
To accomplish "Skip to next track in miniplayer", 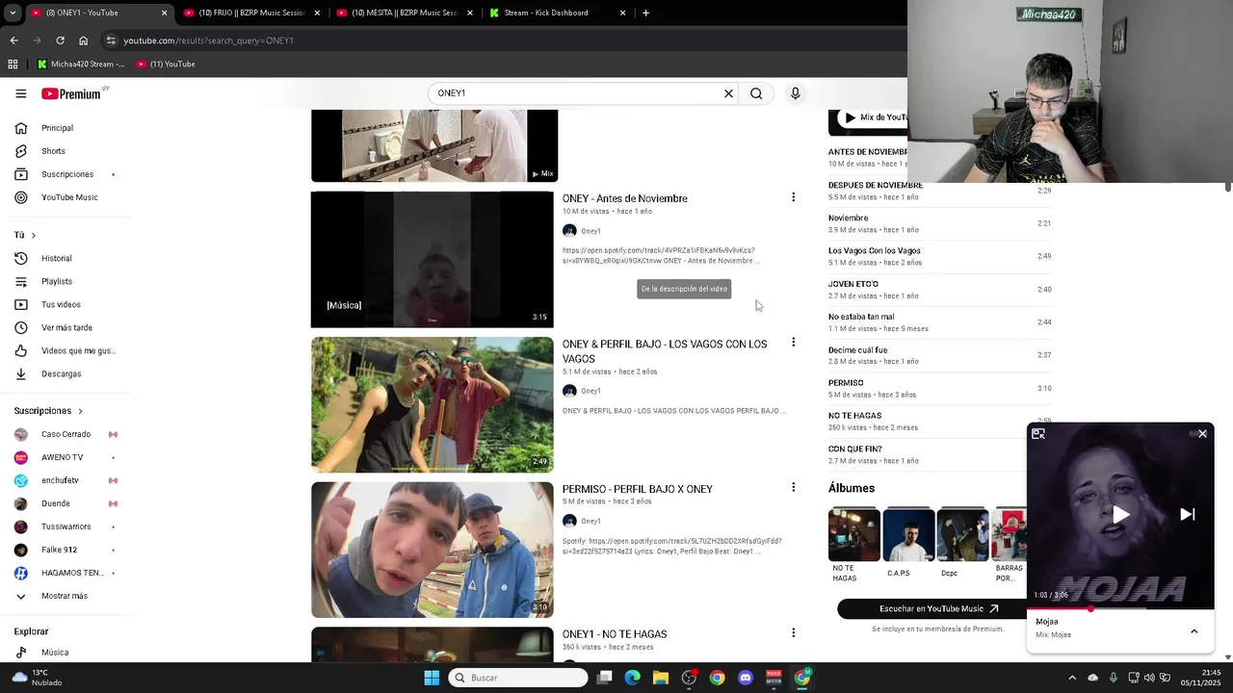I will tap(1187, 514).
